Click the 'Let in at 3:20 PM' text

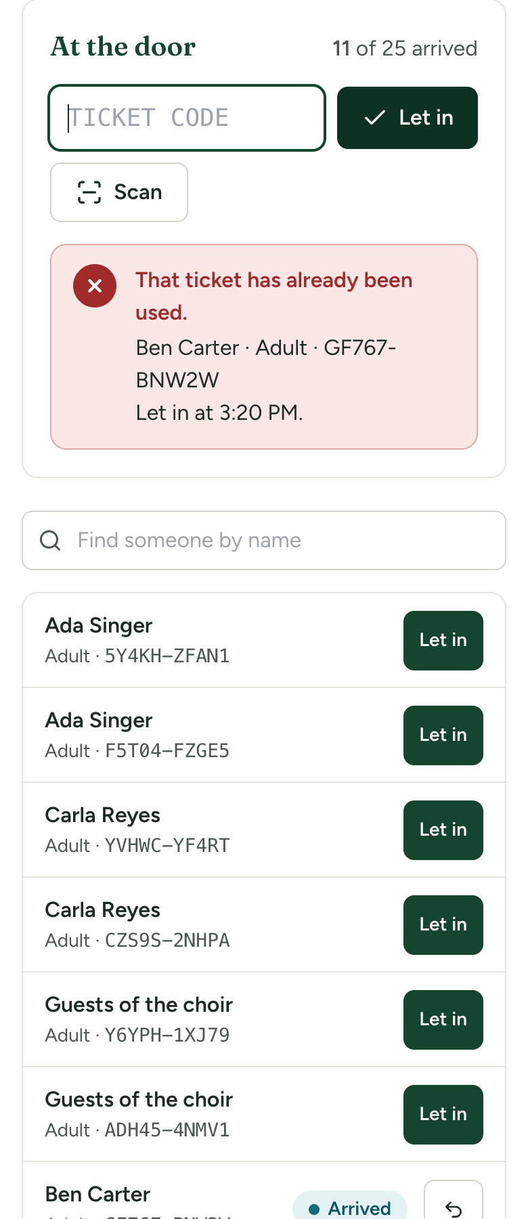coord(219,412)
